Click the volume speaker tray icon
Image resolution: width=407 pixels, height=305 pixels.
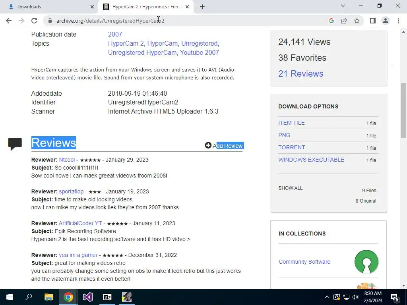355,297
